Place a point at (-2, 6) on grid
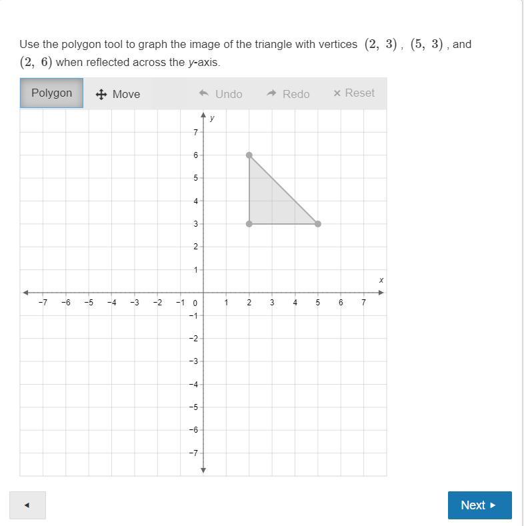The height and width of the screenshot is (526, 524). [158, 155]
